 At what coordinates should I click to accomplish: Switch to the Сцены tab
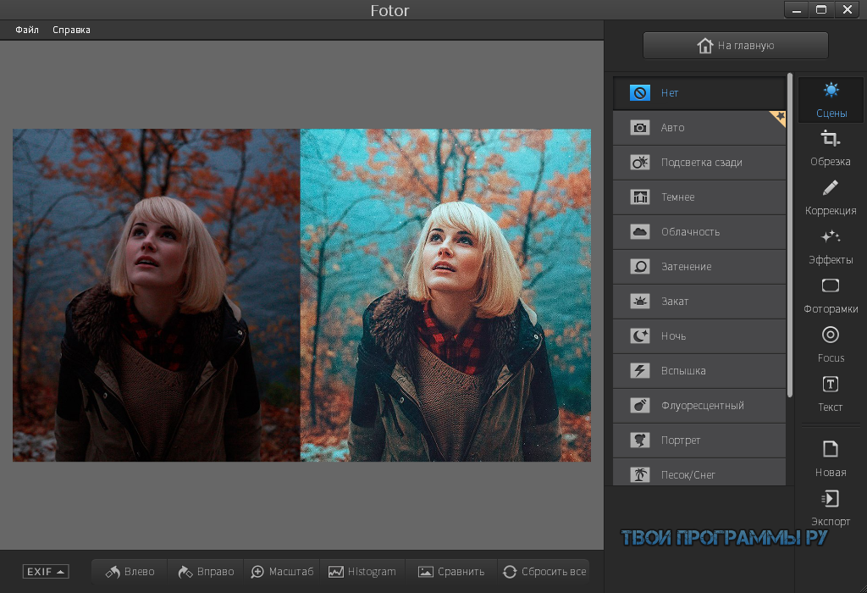coord(831,100)
